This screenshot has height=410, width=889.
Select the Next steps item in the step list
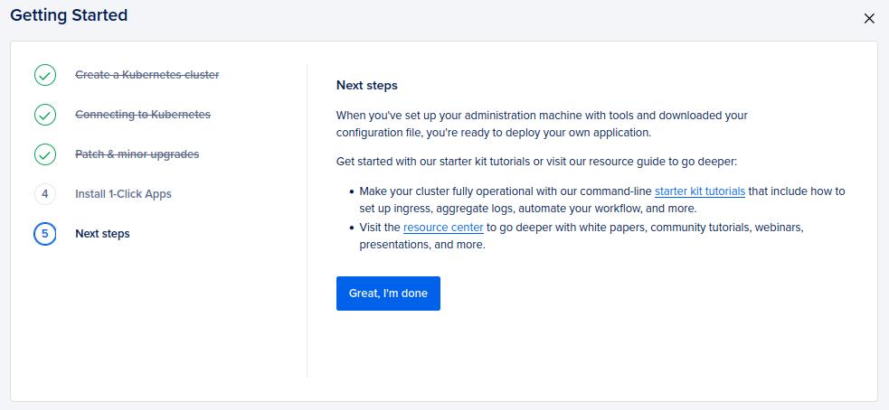[102, 234]
